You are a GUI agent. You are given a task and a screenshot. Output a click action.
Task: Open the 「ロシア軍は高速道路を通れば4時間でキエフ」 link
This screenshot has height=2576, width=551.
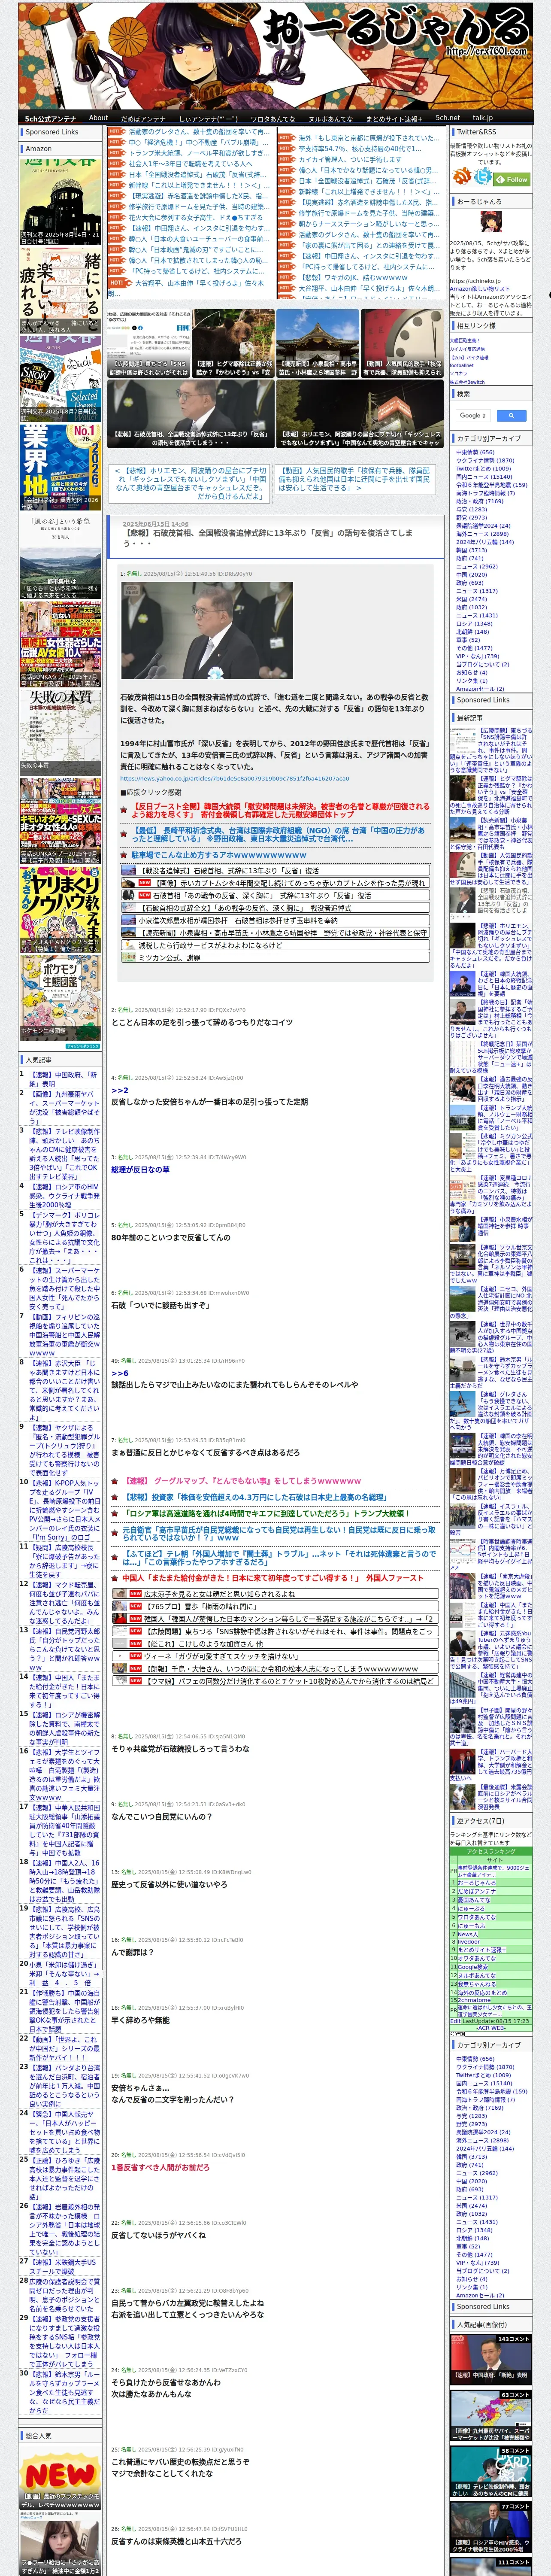(x=266, y=1513)
